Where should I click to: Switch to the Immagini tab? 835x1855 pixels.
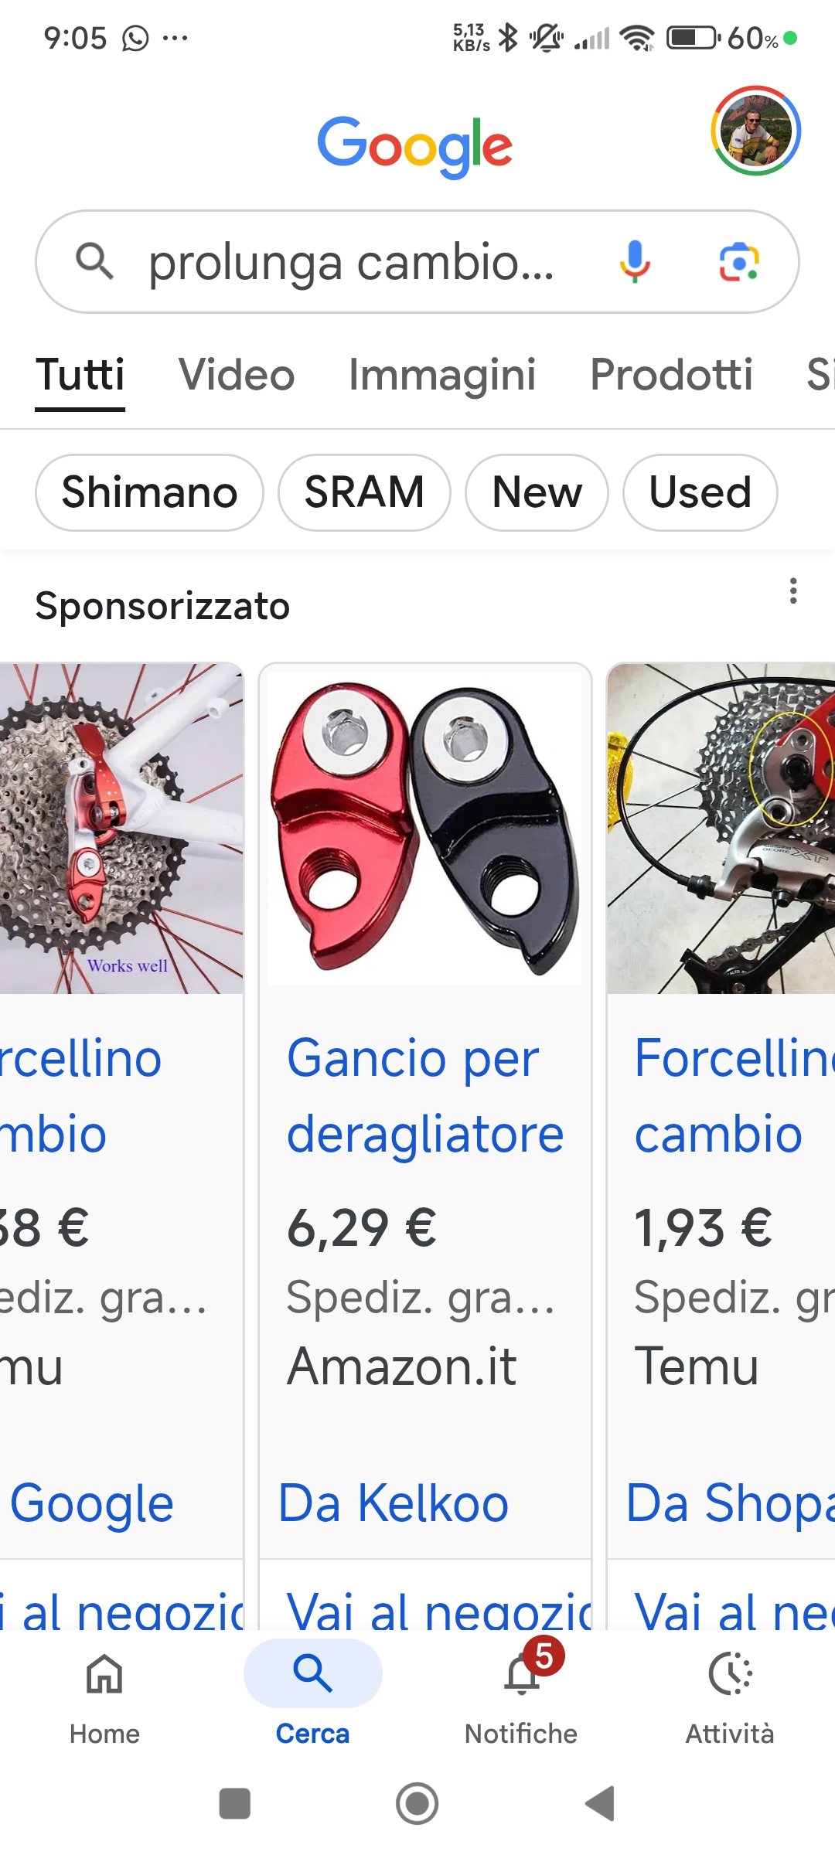(x=442, y=375)
